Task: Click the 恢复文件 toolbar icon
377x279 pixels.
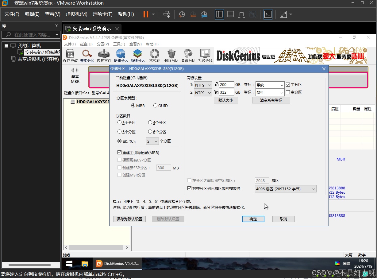Action: pyautogui.click(x=104, y=53)
